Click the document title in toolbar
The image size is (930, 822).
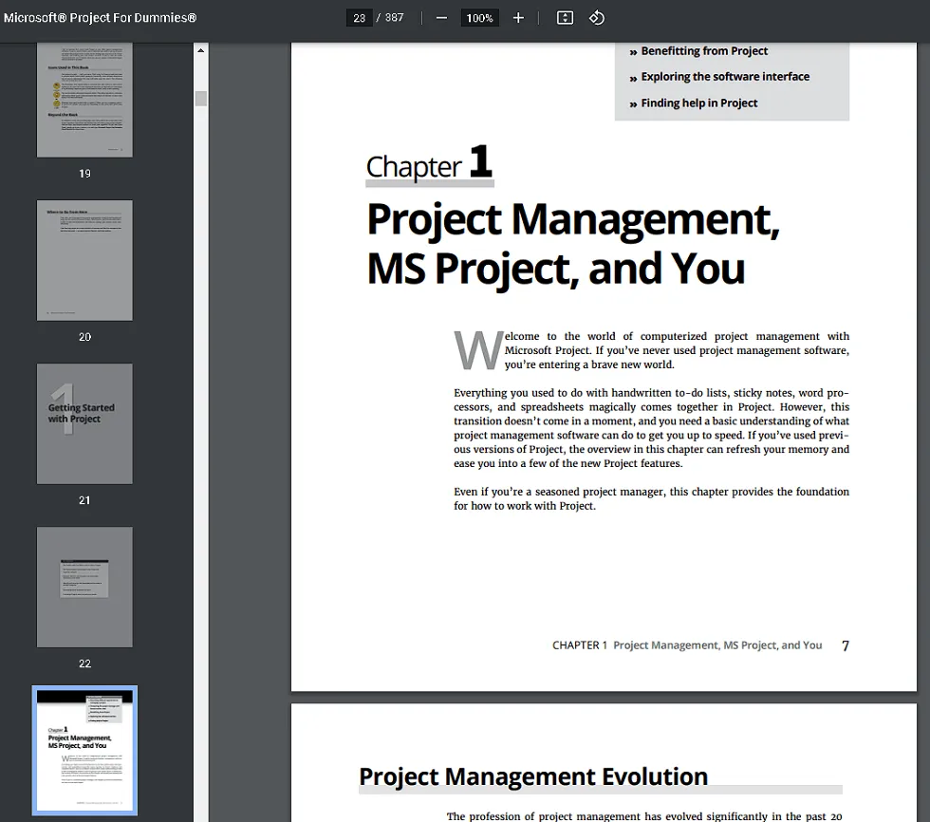tap(101, 18)
